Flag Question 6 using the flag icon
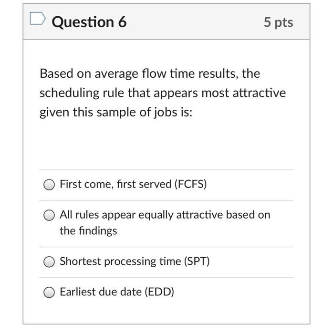333x334 pixels. click(x=37, y=19)
